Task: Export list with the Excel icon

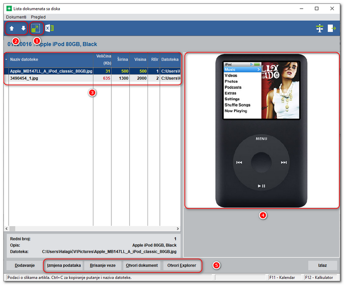Action: click(49, 28)
